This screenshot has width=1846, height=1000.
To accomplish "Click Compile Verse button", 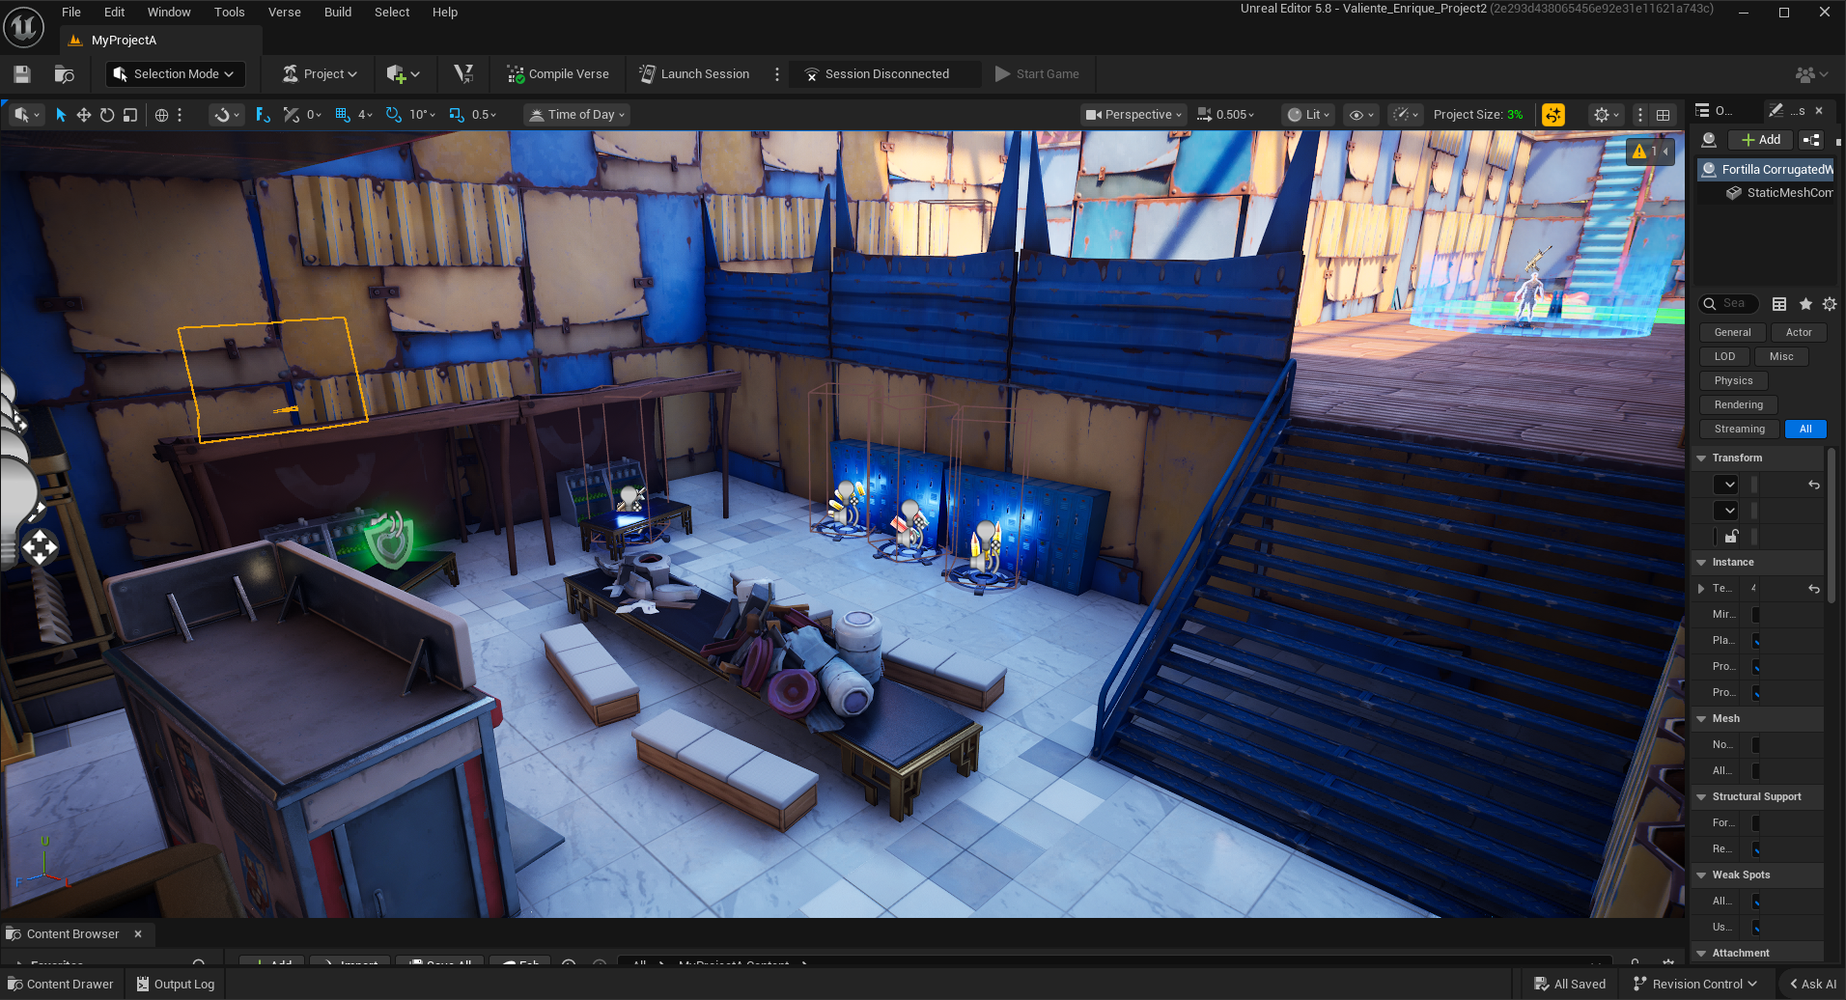I will pyautogui.click(x=558, y=74).
